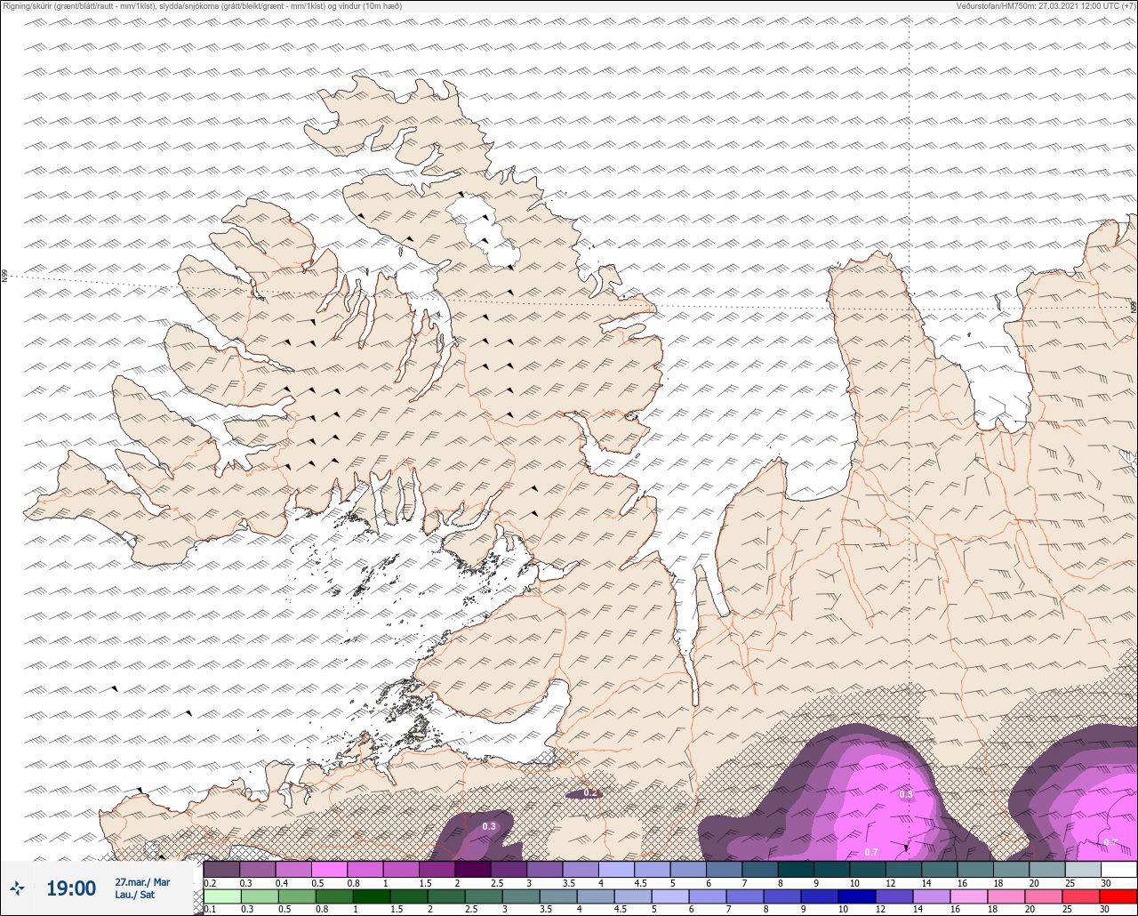The height and width of the screenshot is (916, 1138).
Task: Click the bottom-row 16 light pink legend swatch
Action: [x=968, y=896]
